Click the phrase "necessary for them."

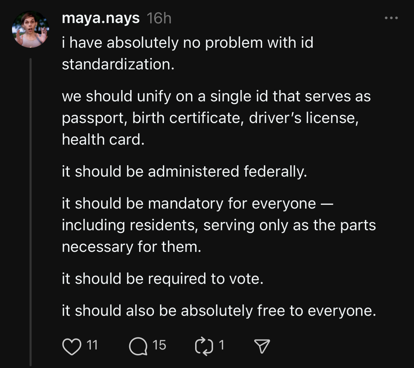[131, 247]
